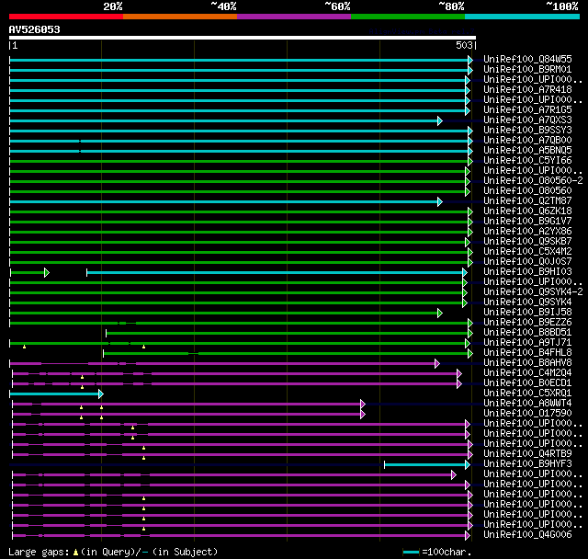Select label UniRef100_A7QB00
The height and width of the screenshot is (559, 588).
tap(527, 141)
